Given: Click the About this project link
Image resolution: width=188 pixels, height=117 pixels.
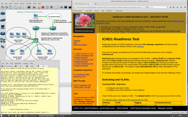Looking at the screenshot, I should pos(80,45).
